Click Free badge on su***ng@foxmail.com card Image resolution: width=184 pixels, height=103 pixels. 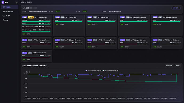30,53
